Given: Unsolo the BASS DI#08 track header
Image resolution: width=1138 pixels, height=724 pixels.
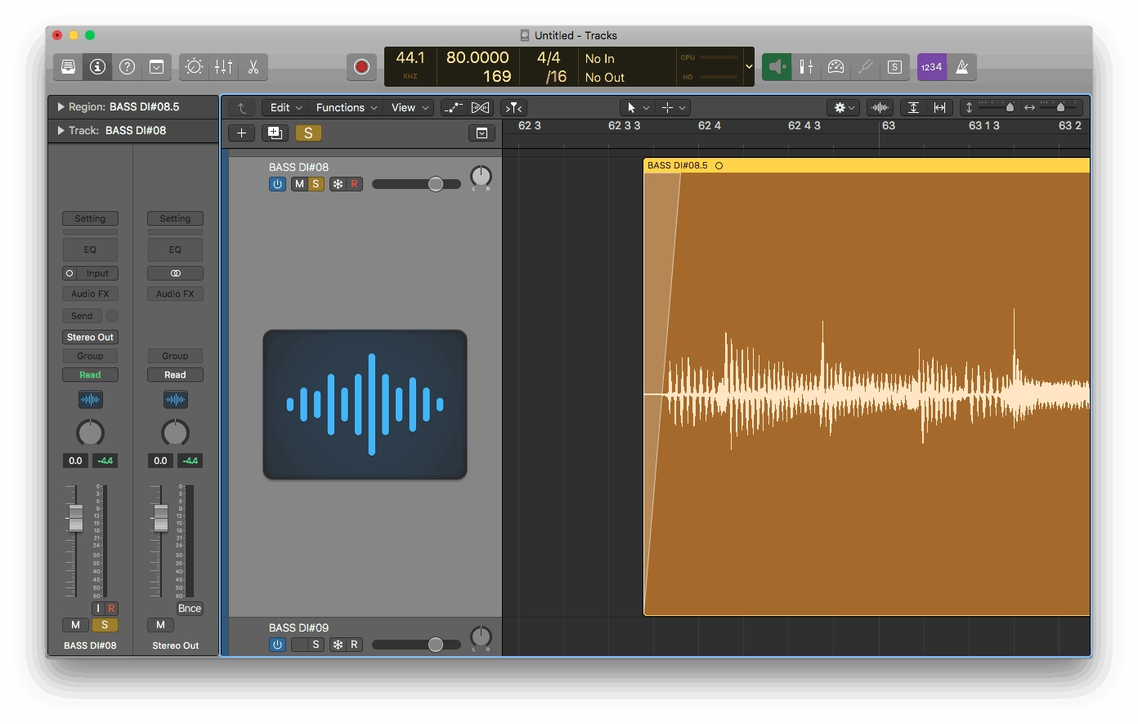Looking at the screenshot, I should (316, 184).
